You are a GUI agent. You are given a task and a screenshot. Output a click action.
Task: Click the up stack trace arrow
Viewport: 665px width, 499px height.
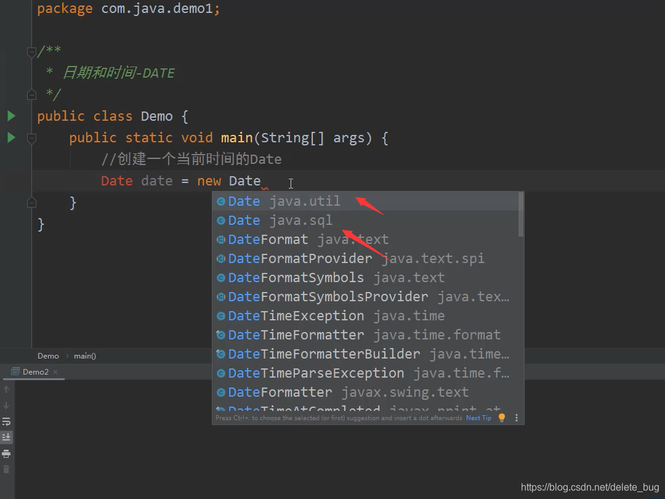click(x=6, y=389)
